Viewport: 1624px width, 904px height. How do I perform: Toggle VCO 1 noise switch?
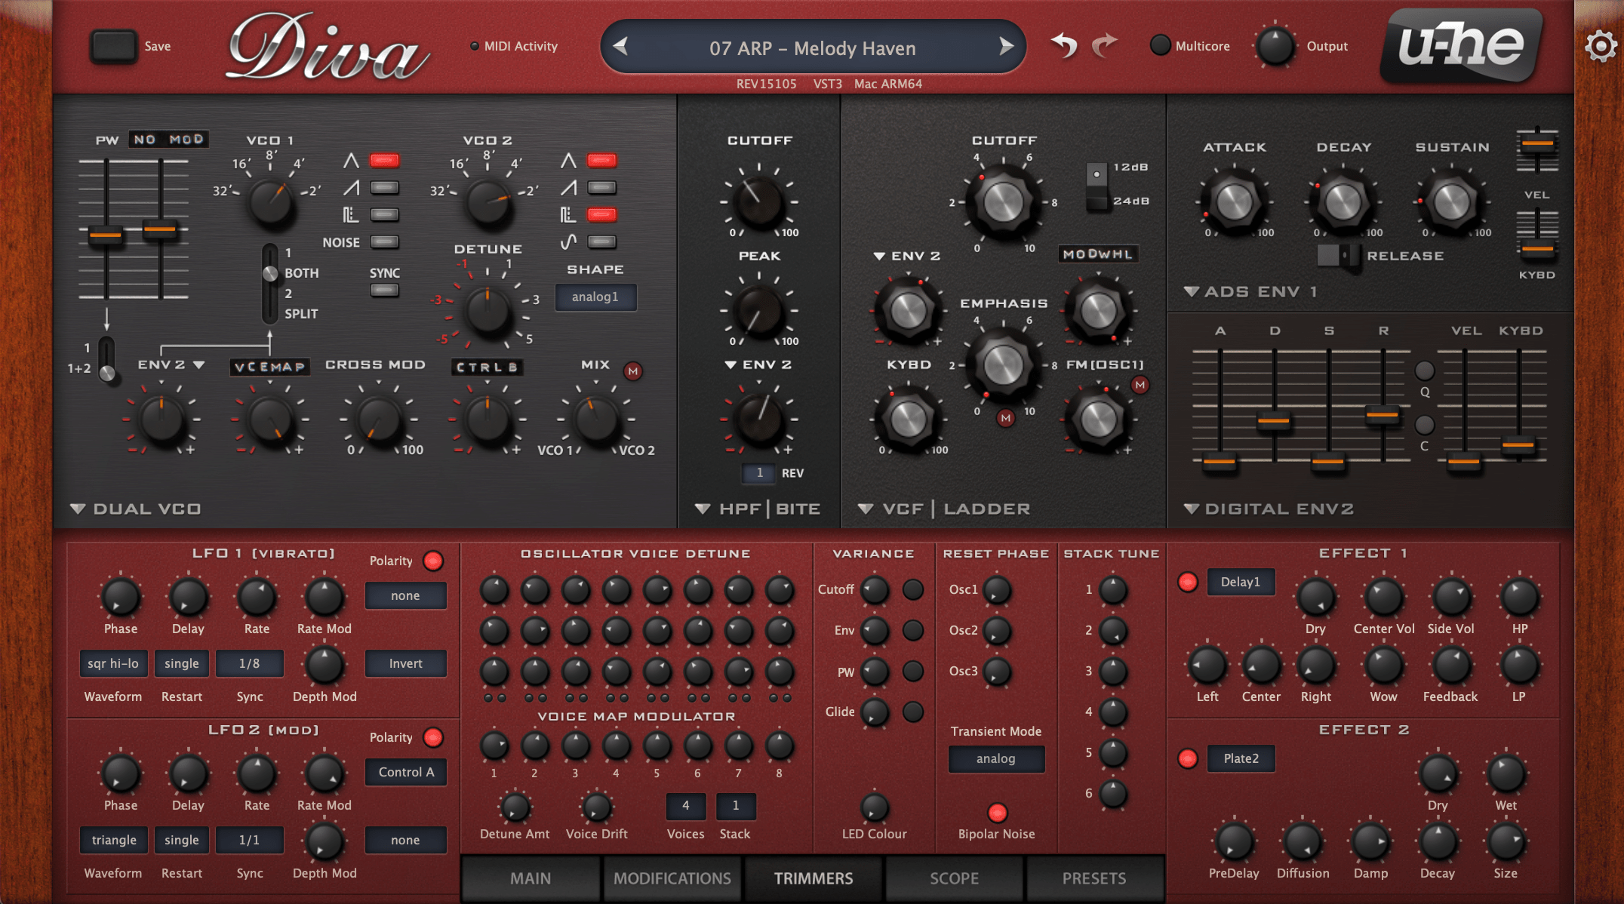point(384,242)
